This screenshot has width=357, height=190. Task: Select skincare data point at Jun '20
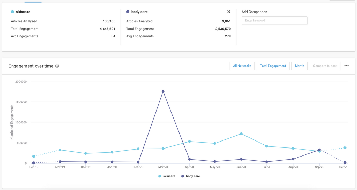[x=241, y=134]
